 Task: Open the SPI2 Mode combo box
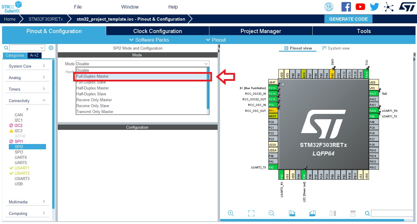click(x=142, y=64)
